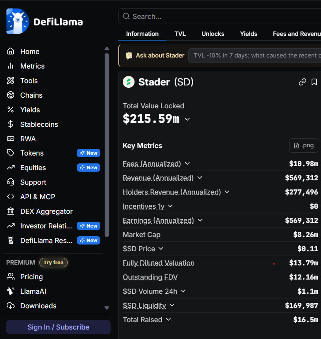The width and height of the screenshot is (321, 339).
Task: Expand Earnings (Annualized) details
Action: click(200, 220)
